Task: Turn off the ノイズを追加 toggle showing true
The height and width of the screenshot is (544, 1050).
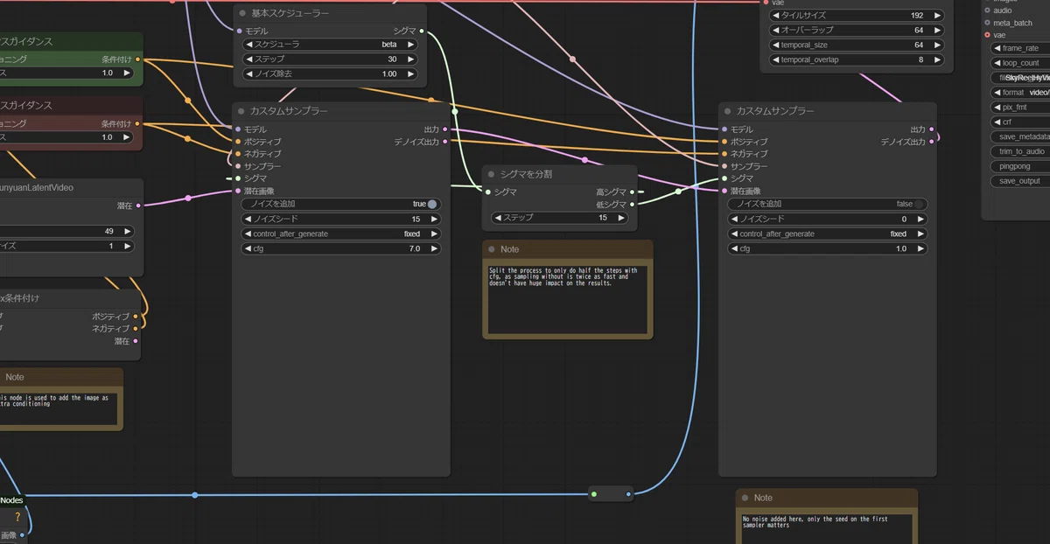Action: (x=431, y=204)
